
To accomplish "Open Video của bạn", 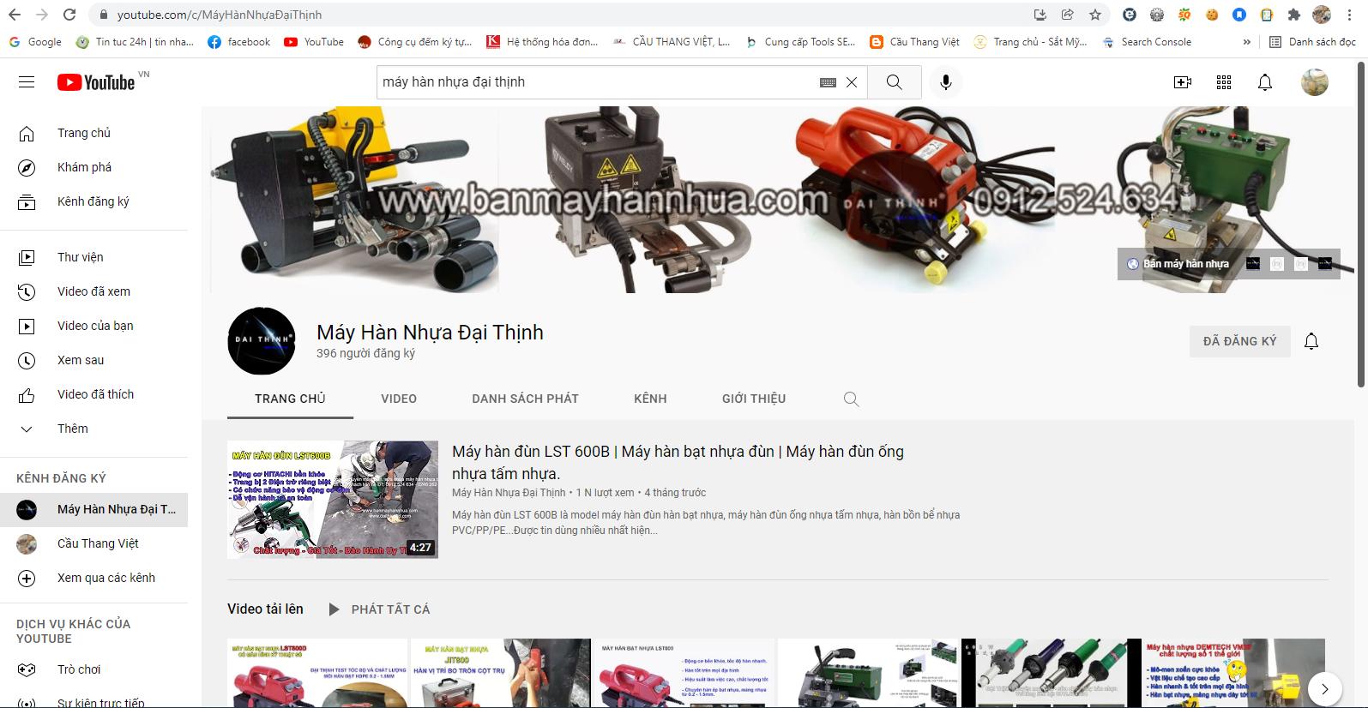I will coord(94,326).
